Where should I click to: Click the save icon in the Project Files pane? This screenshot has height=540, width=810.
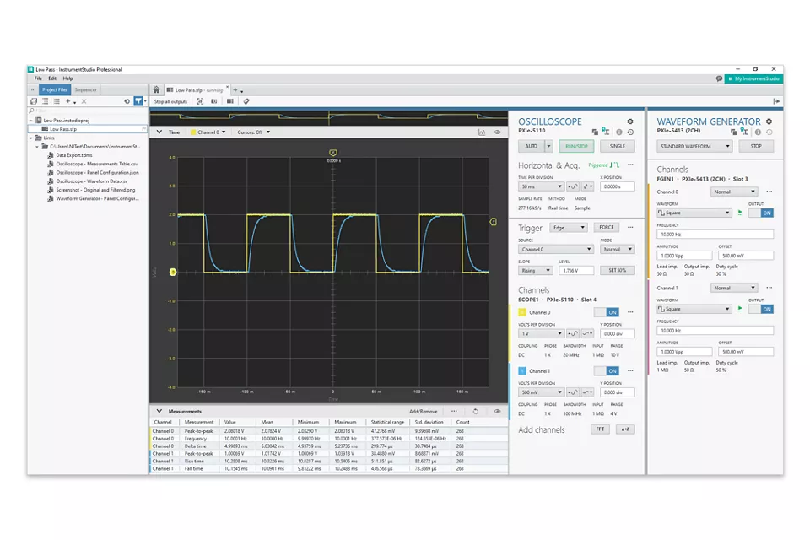pyautogui.click(x=34, y=100)
